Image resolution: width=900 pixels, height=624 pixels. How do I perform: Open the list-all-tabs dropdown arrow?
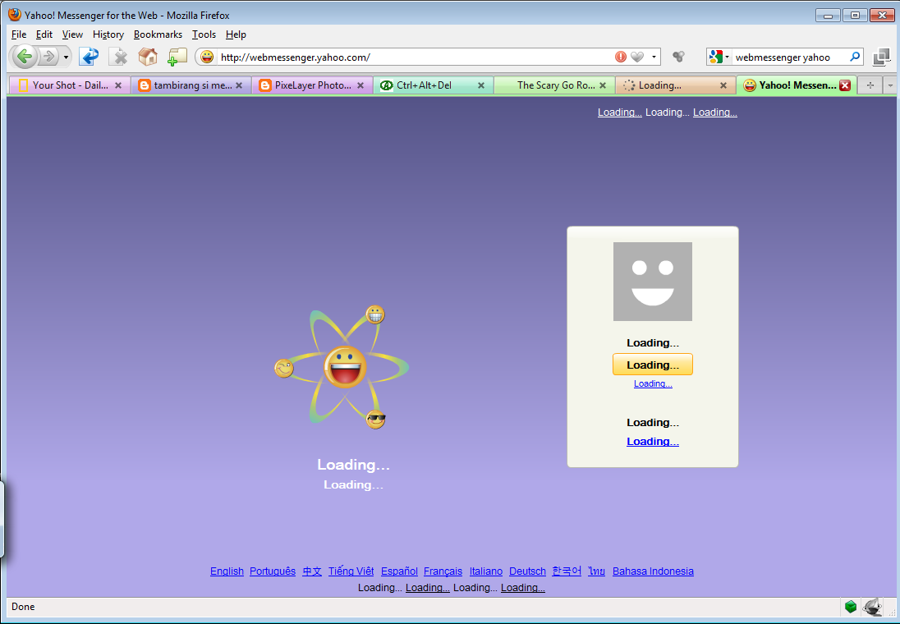click(889, 85)
